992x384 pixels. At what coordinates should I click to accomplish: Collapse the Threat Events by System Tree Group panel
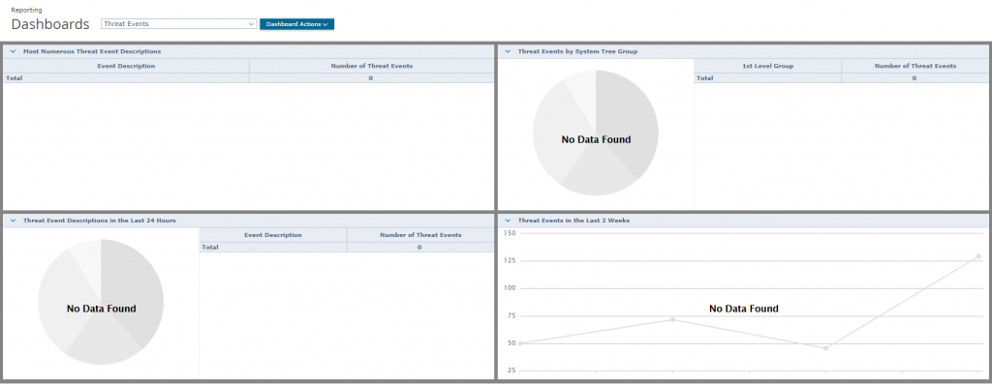point(508,51)
